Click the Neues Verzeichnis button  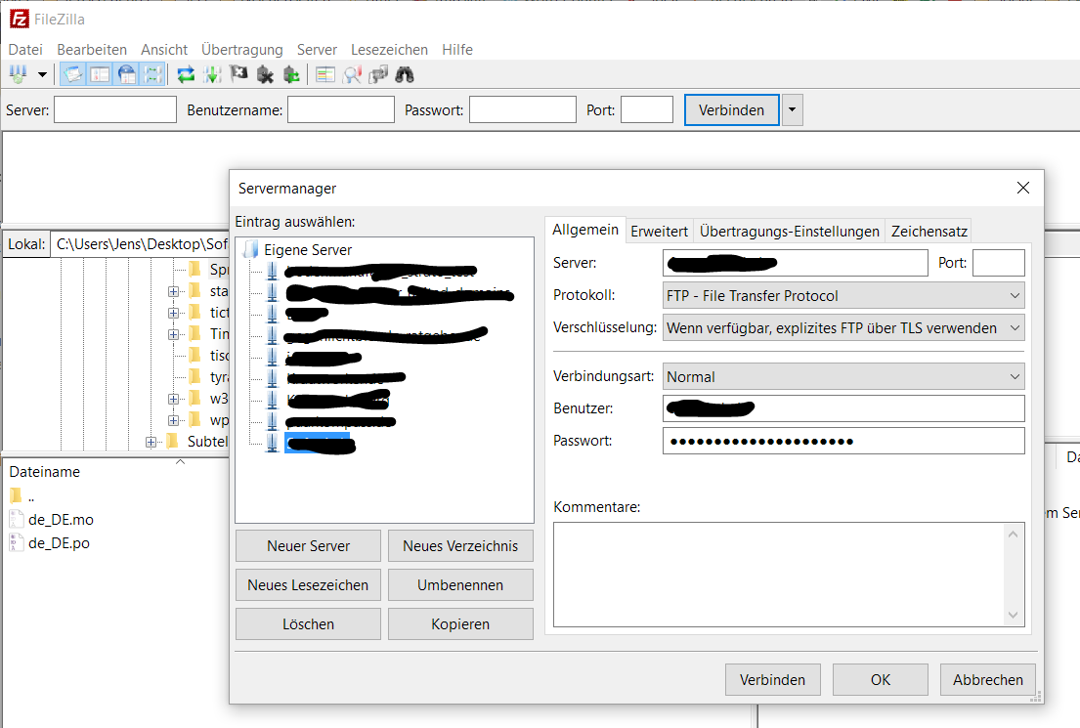coord(460,546)
